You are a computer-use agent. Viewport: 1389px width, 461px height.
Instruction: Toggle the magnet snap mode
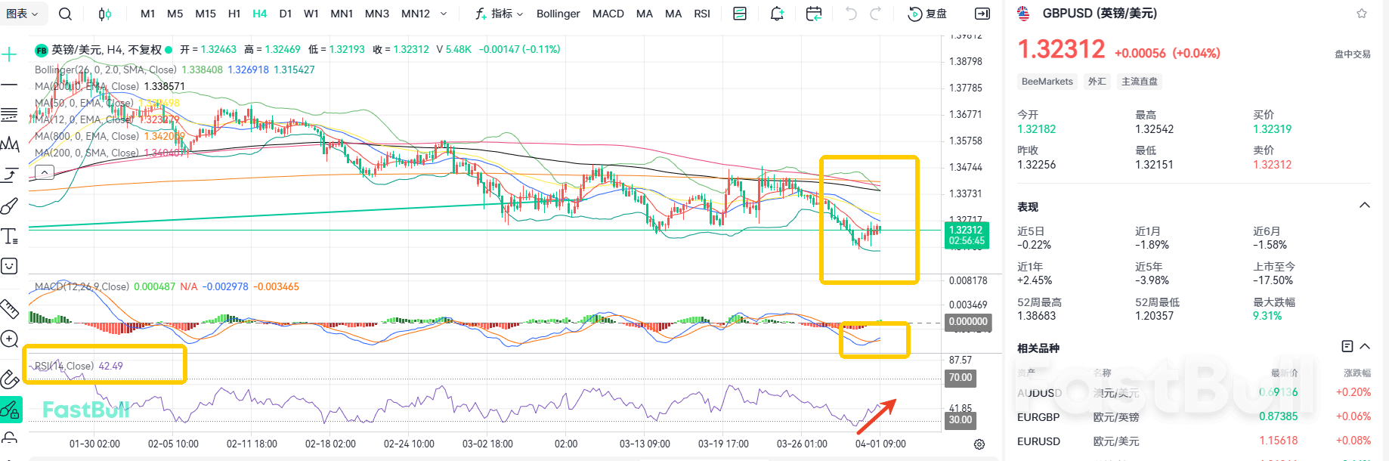click(10, 379)
